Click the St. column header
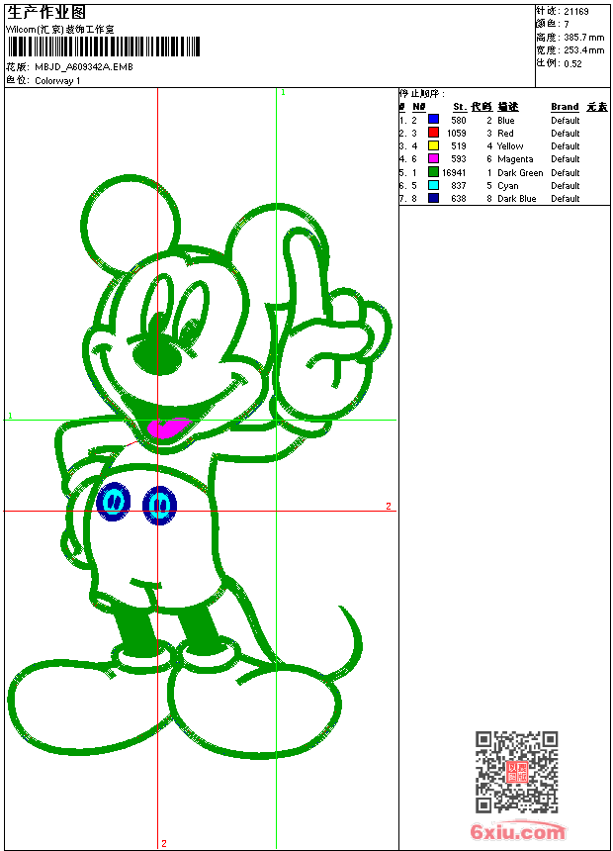This screenshot has width=613, height=851. [460, 107]
